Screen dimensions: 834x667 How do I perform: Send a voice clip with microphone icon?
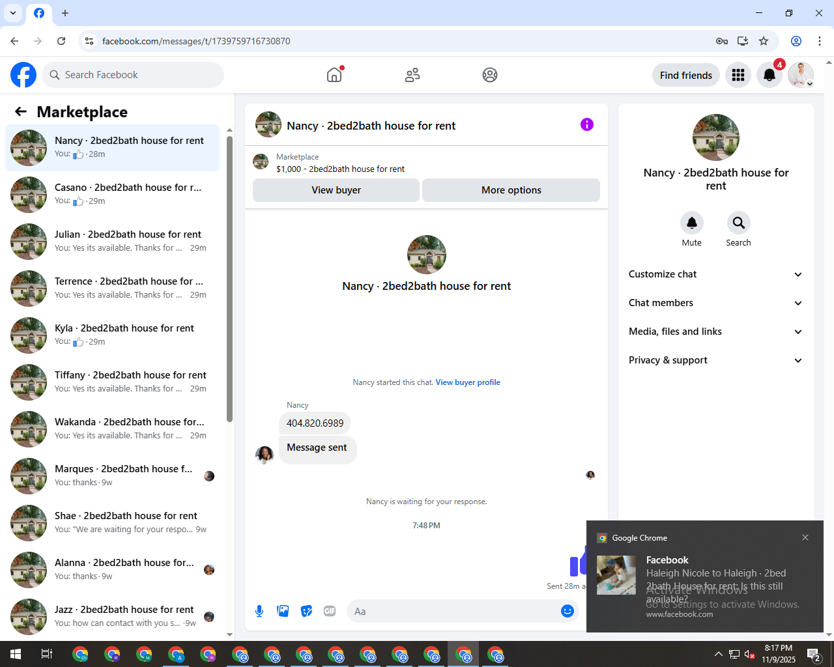[259, 611]
